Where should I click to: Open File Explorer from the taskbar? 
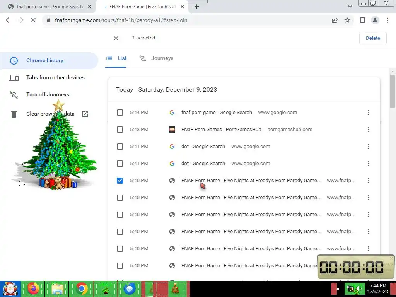[x=57, y=288]
